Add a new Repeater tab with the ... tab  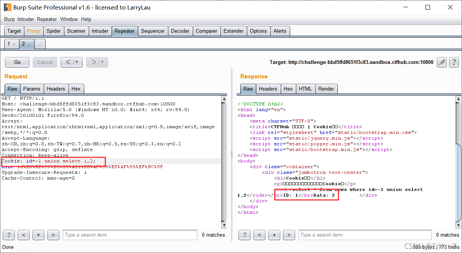click(40, 44)
